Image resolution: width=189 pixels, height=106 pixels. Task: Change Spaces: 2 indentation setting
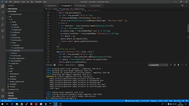pyautogui.click(x=154, y=101)
